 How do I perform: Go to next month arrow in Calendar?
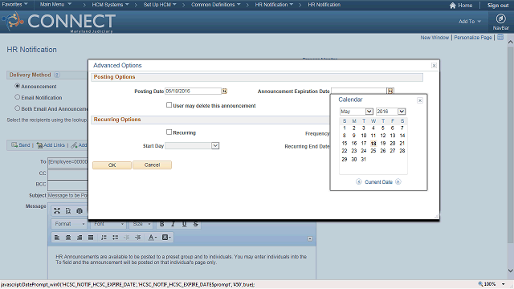398,182
